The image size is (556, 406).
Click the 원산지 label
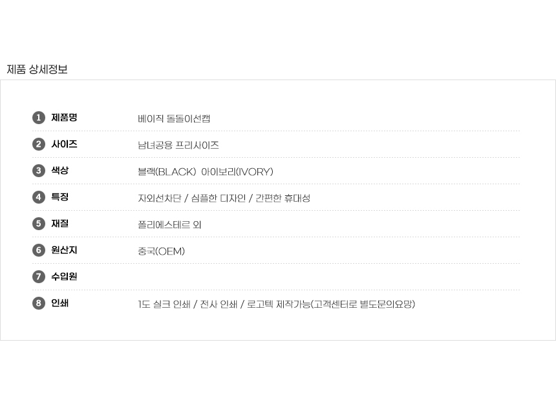[x=64, y=250]
